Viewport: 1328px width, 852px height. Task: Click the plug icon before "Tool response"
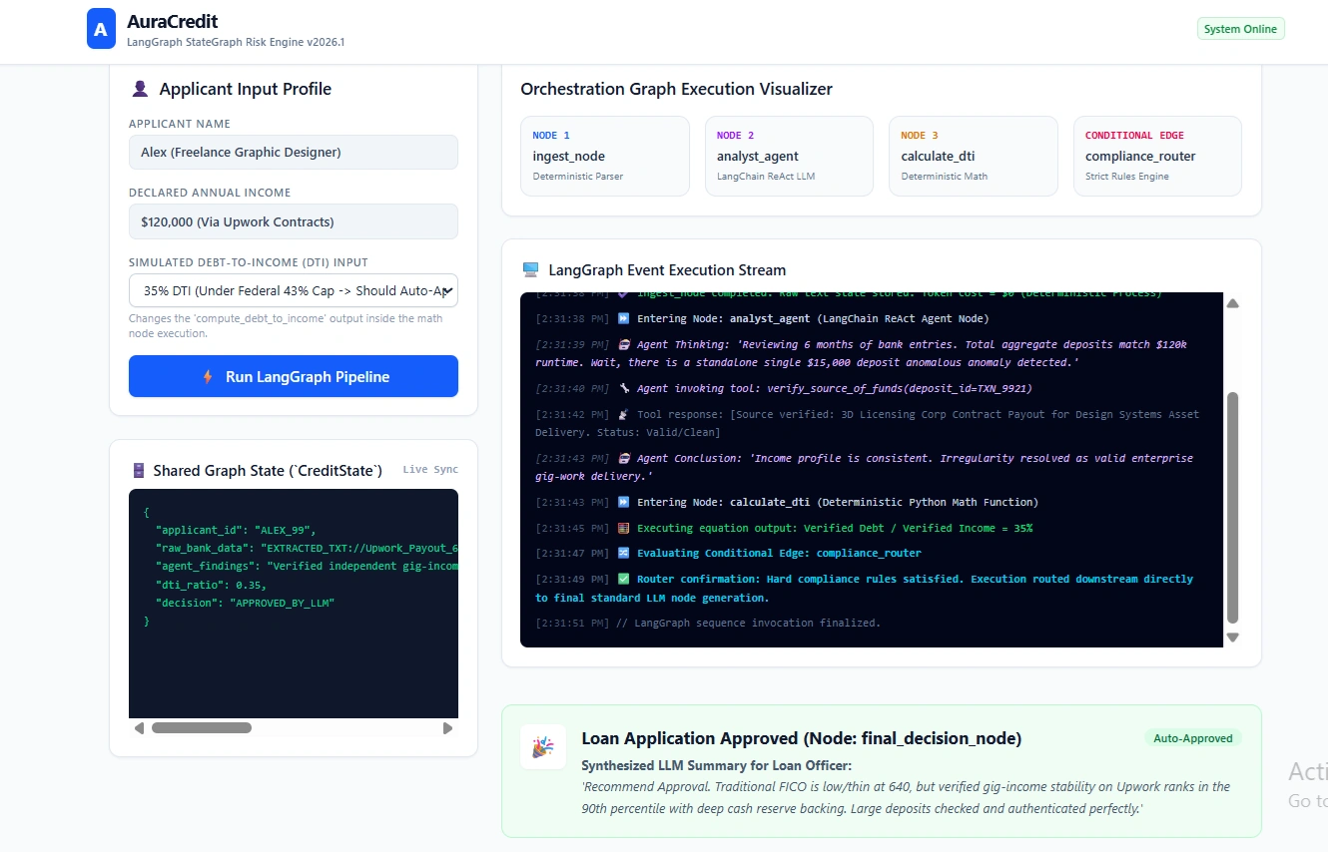point(624,414)
